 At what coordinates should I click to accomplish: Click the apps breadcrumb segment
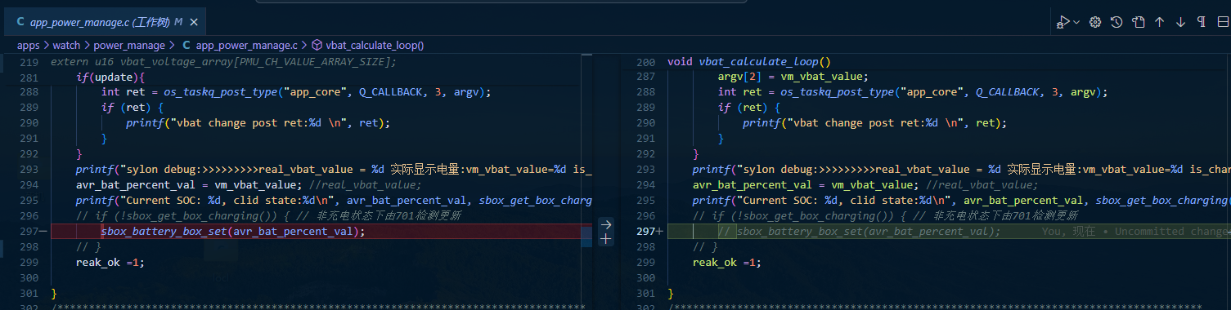pos(29,46)
